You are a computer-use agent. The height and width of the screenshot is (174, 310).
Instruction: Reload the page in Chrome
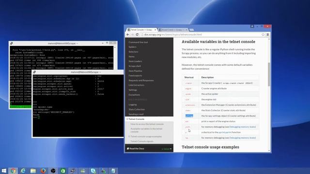coord(137,34)
